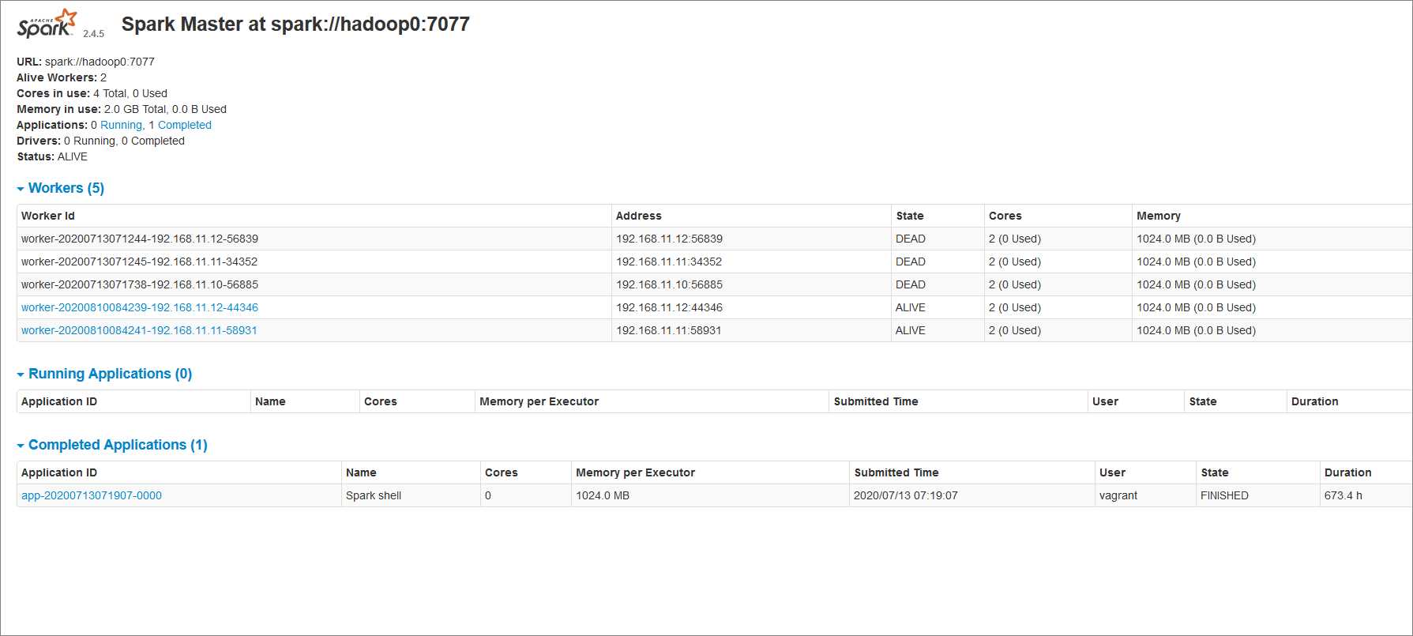Select worker-20200713071245-192.168.11.11-34352 text
This screenshot has width=1413, height=636.
tap(139, 262)
